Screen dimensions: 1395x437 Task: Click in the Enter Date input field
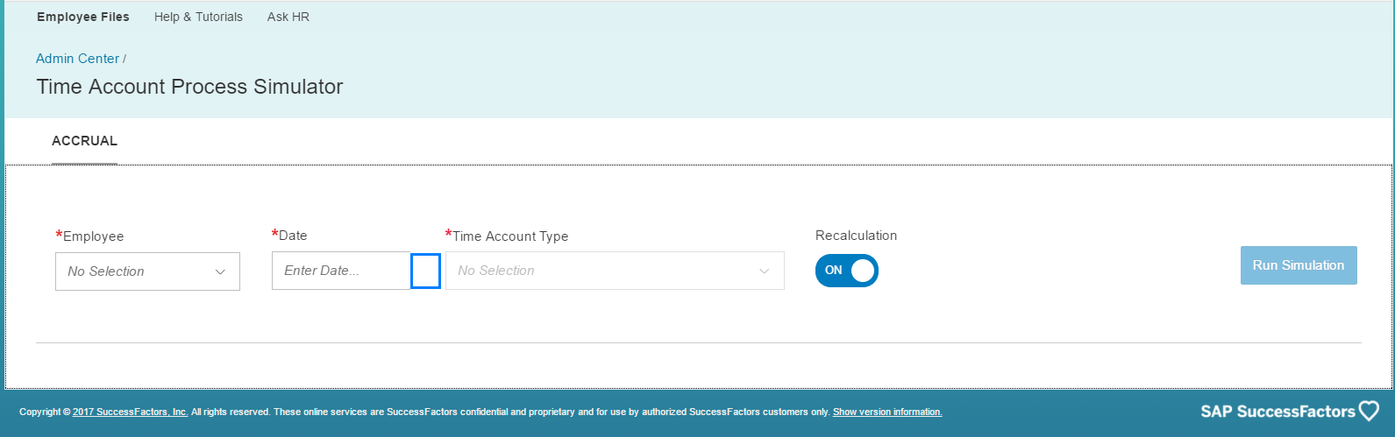341,271
